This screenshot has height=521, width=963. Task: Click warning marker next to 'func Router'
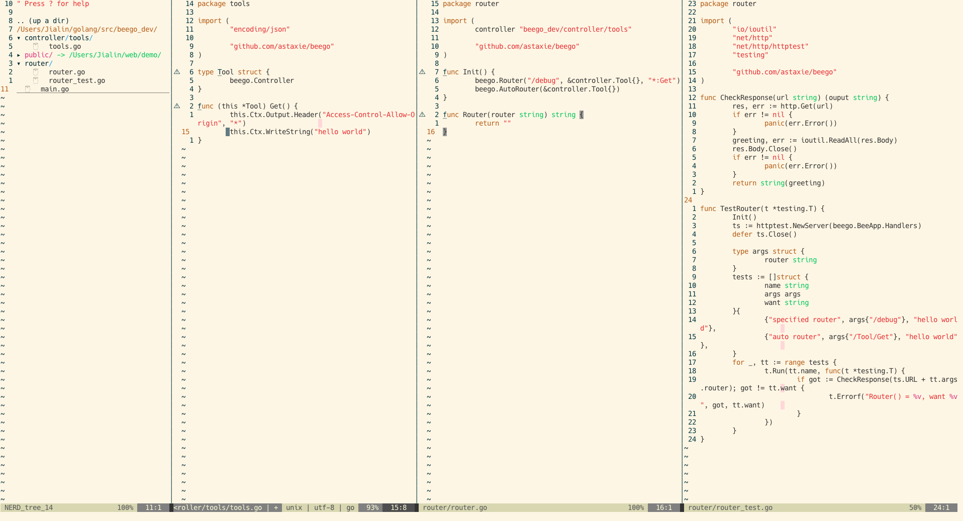(422, 115)
